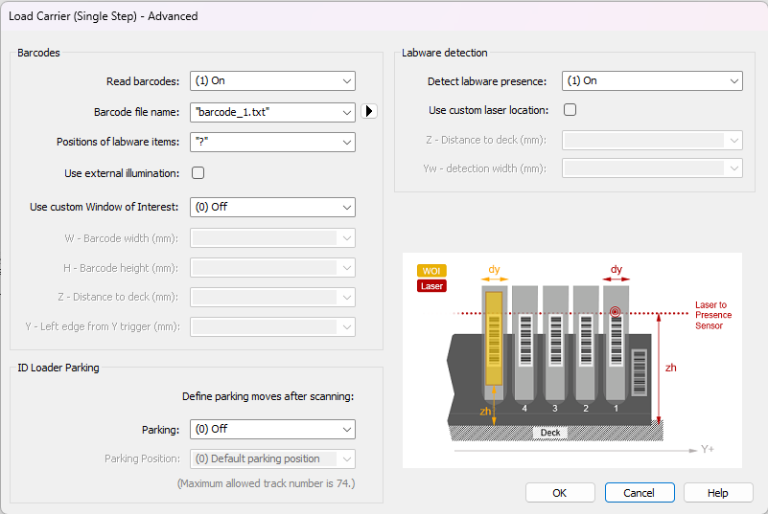Enable Use external illumination checkbox

198,173
